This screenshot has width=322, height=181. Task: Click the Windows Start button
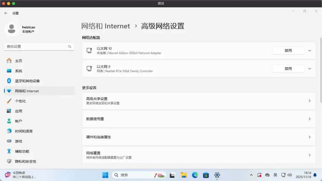click(x=105, y=175)
